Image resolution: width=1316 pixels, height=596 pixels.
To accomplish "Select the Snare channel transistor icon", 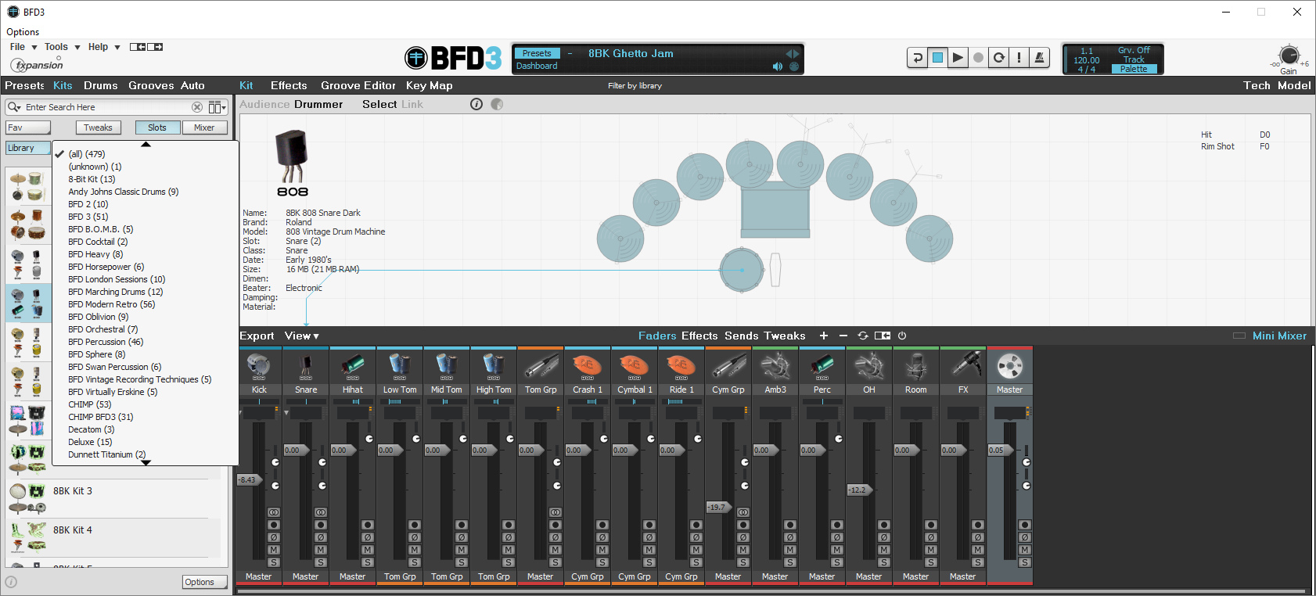I will click(x=306, y=366).
